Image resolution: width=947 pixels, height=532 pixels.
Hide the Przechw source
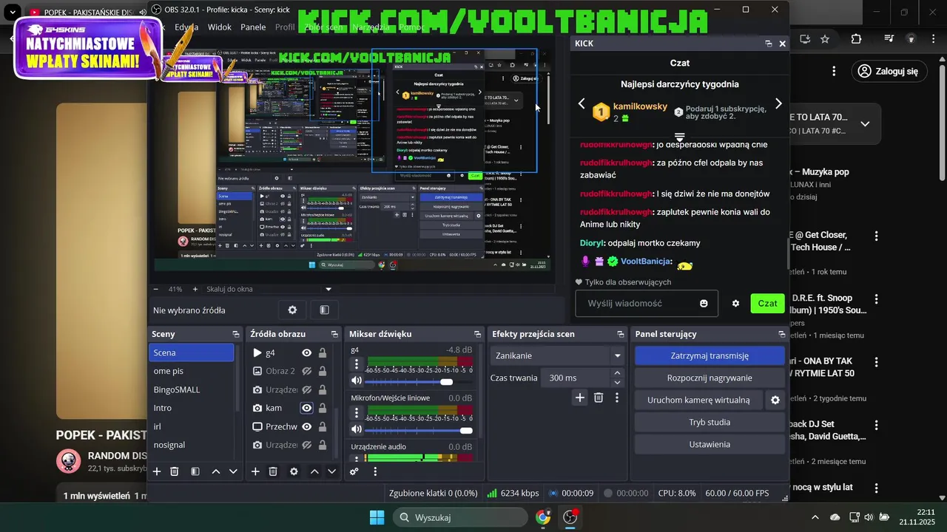click(x=306, y=426)
